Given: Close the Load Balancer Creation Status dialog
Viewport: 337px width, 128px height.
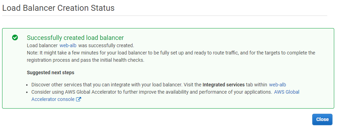Looking at the screenshot, I should point(322,119).
